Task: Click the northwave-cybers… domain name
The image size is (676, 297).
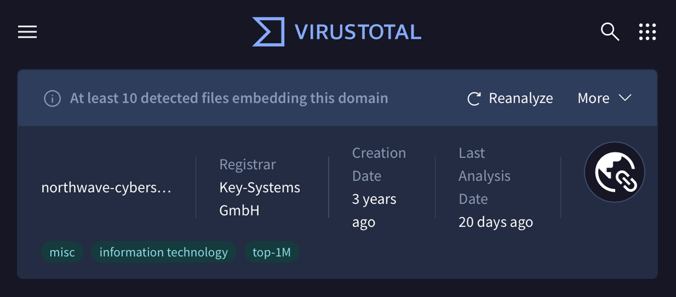Action: click(107, 187)
